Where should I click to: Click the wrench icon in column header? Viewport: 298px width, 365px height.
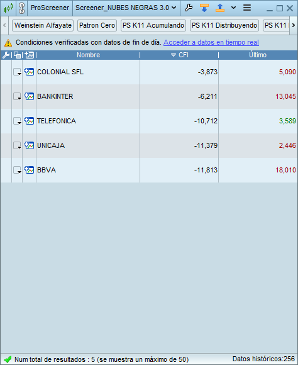(x=6, y=55)
